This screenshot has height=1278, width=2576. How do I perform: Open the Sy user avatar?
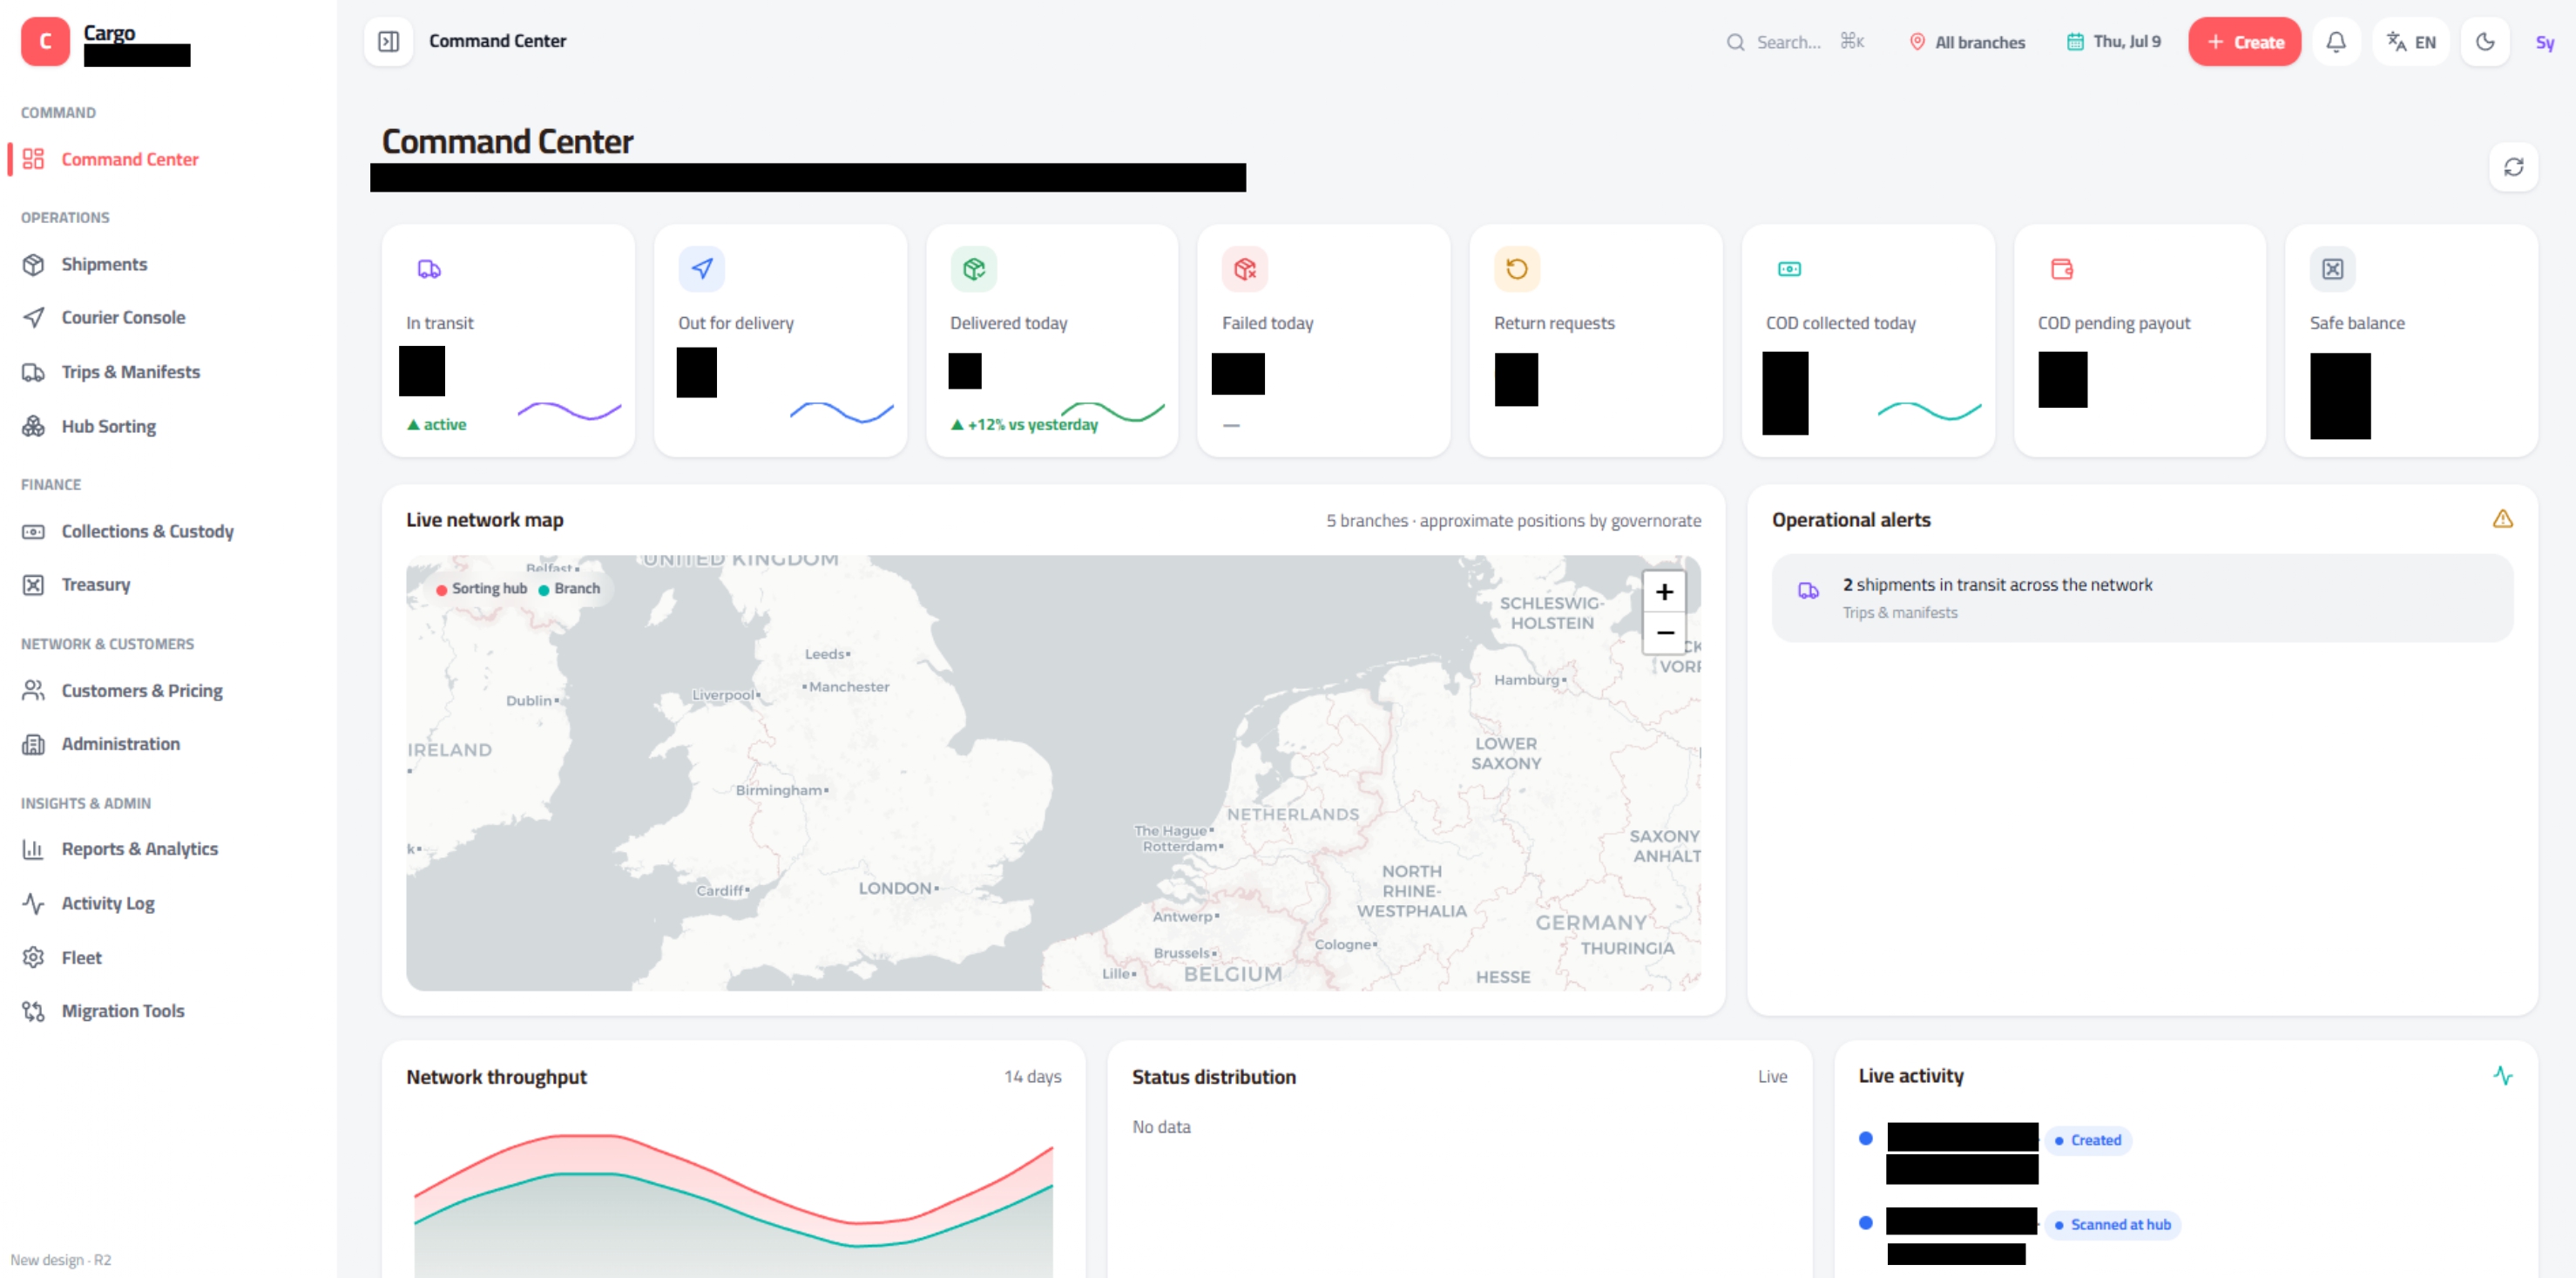(2544, 42)
